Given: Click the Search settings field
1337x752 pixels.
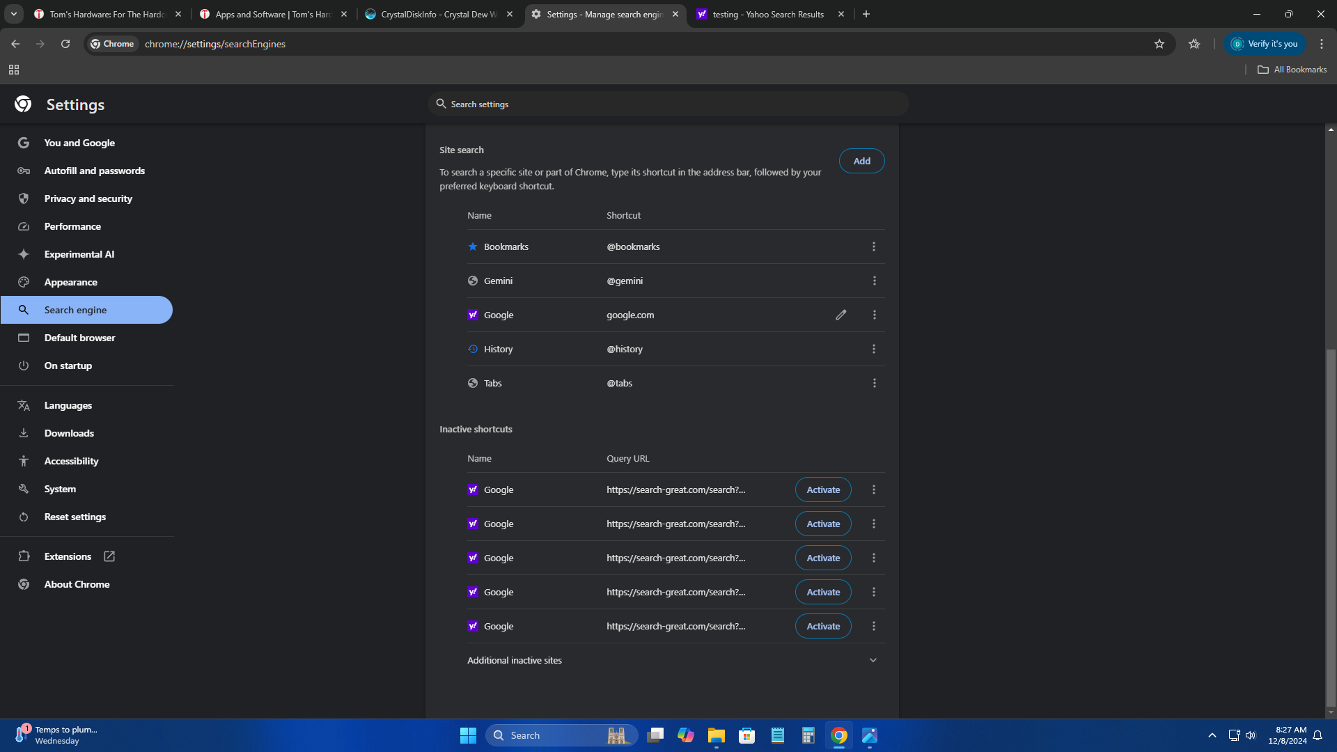Looking at the screenshot, I should (x=668, y=104).
